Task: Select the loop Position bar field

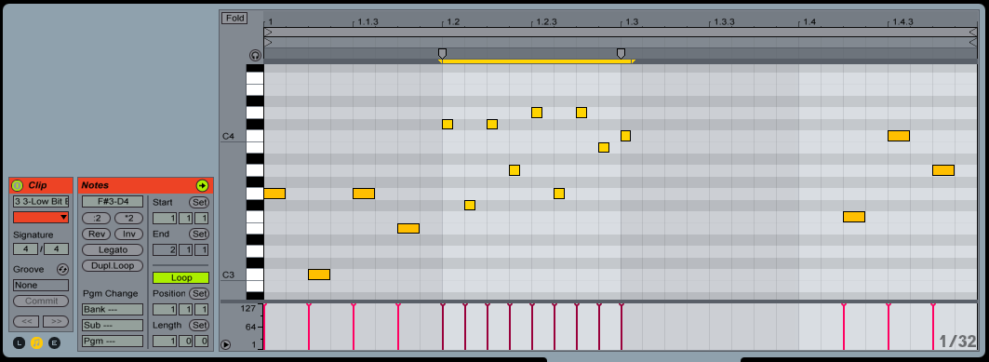Action: (x=166, y=310)
